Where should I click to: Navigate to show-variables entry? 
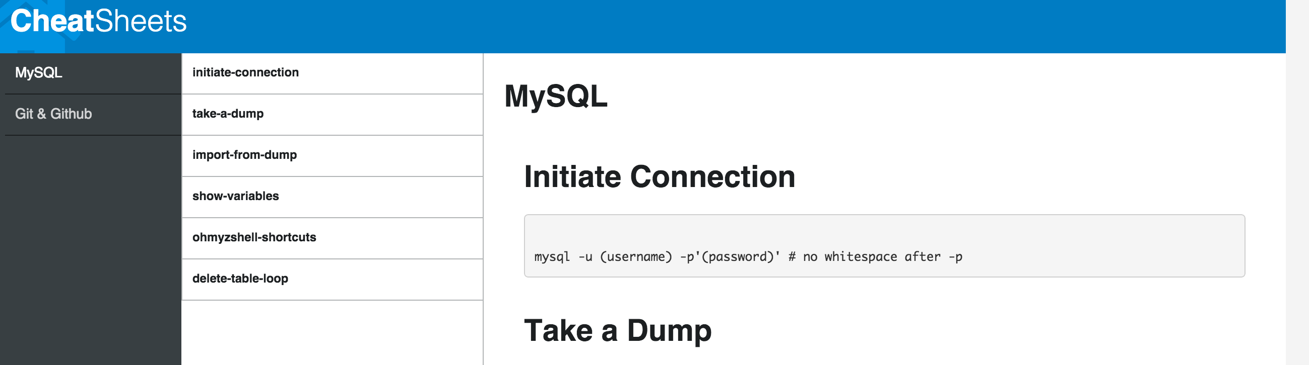[x=333, y=196]
